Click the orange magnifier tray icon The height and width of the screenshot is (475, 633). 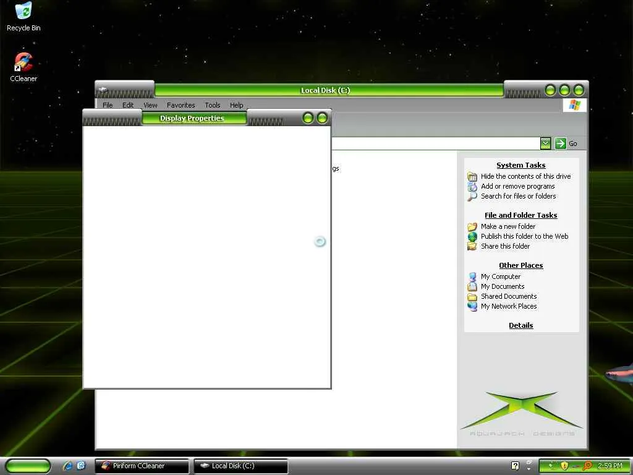(x=587, y=466)
